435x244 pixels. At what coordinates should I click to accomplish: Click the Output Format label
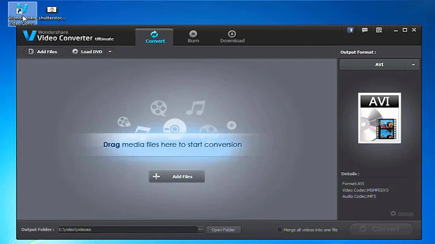pyautogui.click(x=358, y=52)
